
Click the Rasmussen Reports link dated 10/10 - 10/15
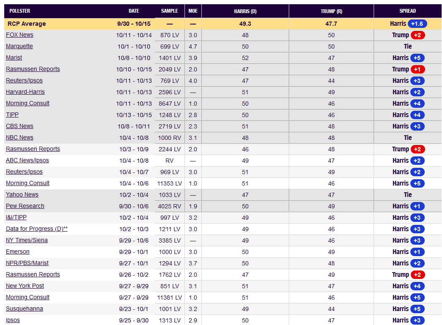click(x=33, y=69)
